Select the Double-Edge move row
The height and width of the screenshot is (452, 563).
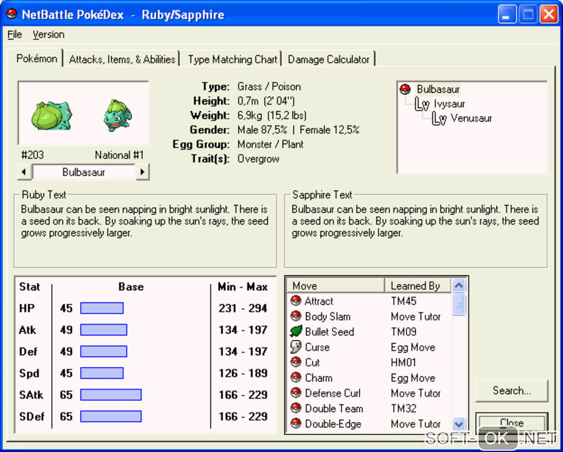click(369, 424)
